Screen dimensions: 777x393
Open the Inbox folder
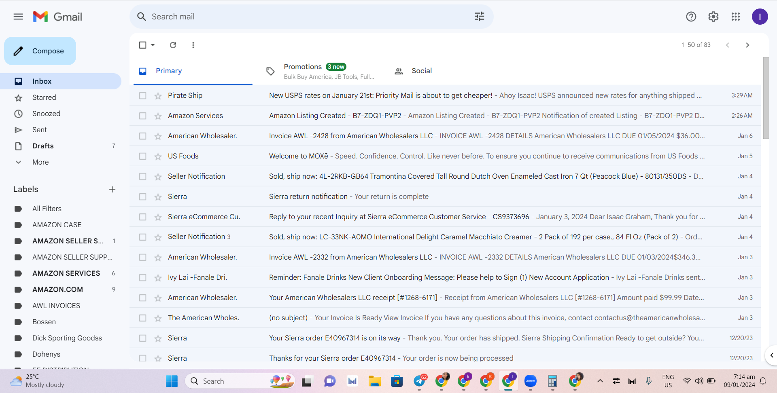(x=61, y=81)
